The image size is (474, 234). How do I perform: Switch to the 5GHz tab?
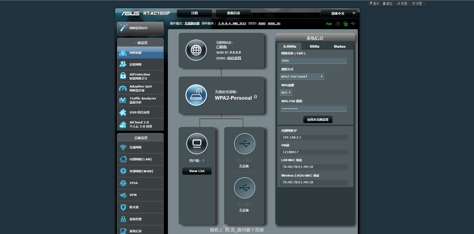pos(315,46)
